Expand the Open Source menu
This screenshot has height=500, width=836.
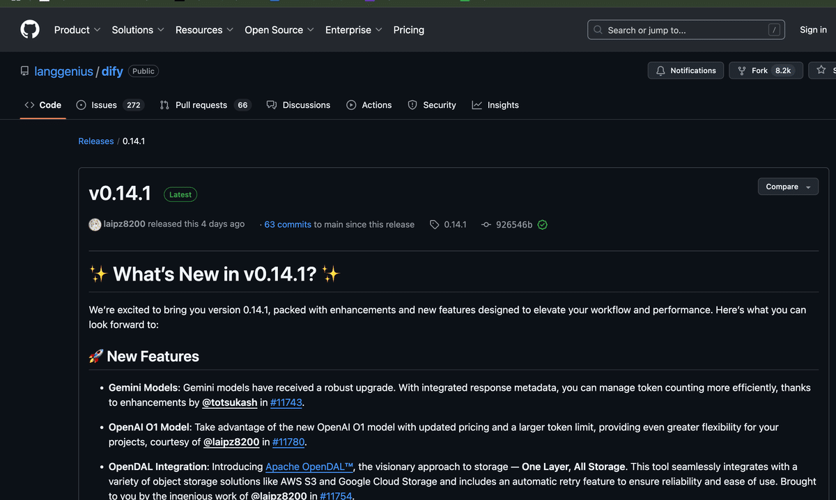click(279, 30)
